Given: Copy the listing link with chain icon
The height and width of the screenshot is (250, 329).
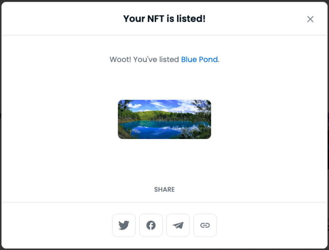Looking at the screenshot, I should coord(205,225).
